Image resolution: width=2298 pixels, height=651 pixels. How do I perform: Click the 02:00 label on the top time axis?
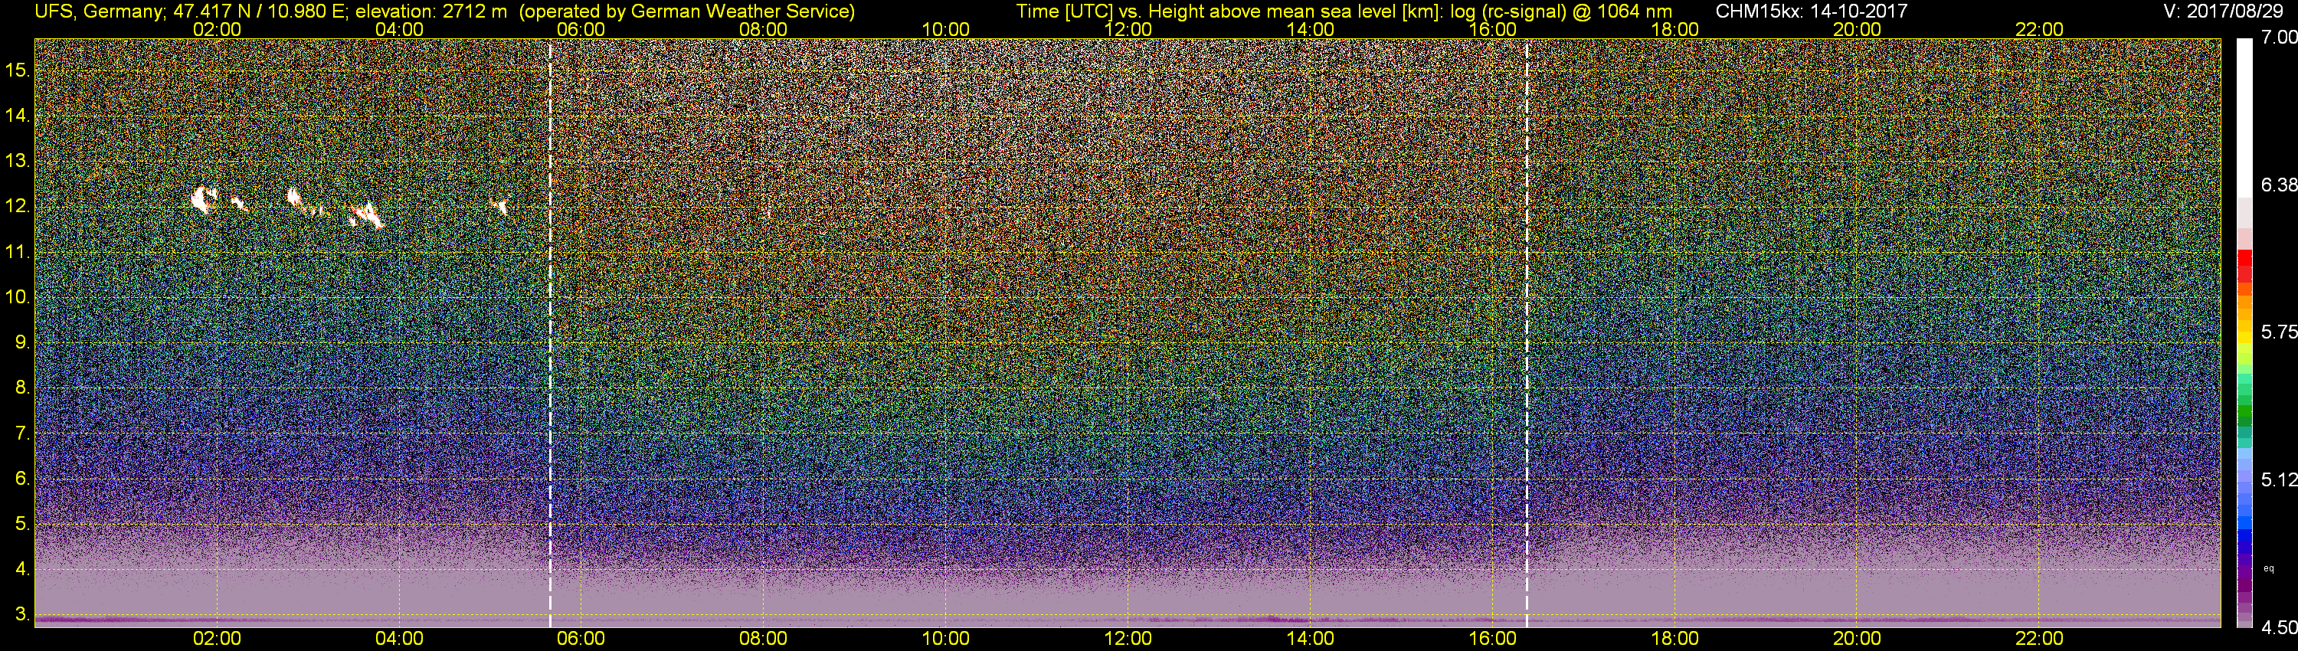(x=217, y=29)
